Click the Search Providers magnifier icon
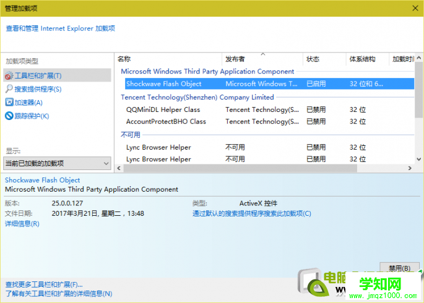The image size is (424, 303). (9, 89)
